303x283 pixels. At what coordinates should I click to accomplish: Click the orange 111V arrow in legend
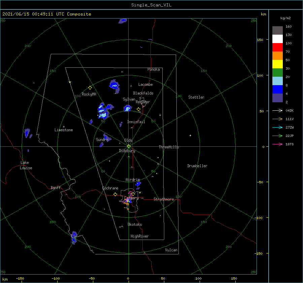pos(277,119)
